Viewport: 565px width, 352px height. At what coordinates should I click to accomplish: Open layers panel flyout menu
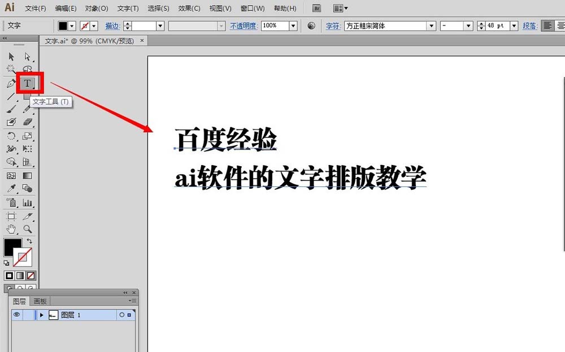(133, 301)
